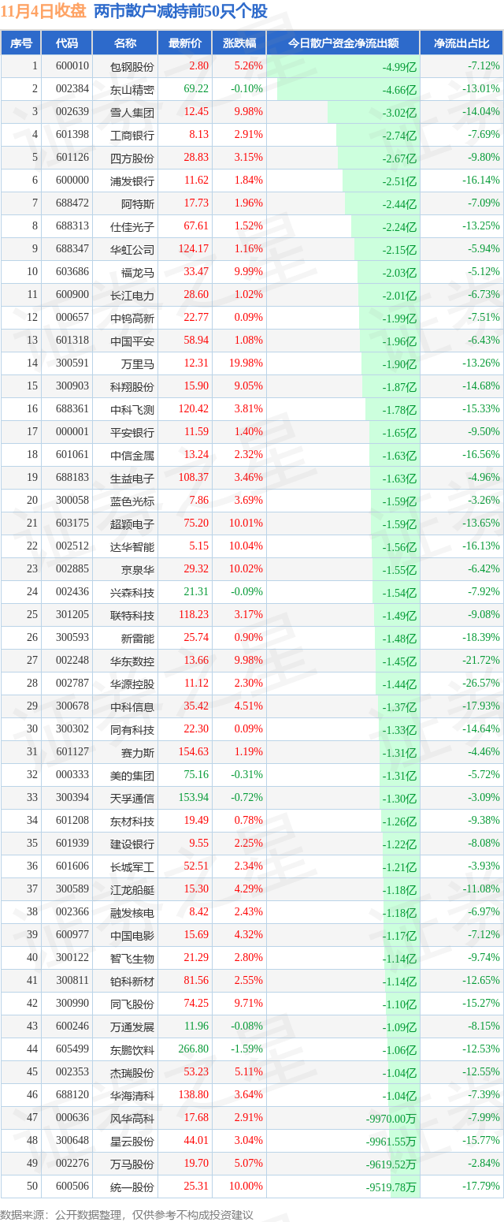Image resolution: width=504 pixels, height=1222 pixels.
Task: Click stock code 601126
Action: point(72,158)
